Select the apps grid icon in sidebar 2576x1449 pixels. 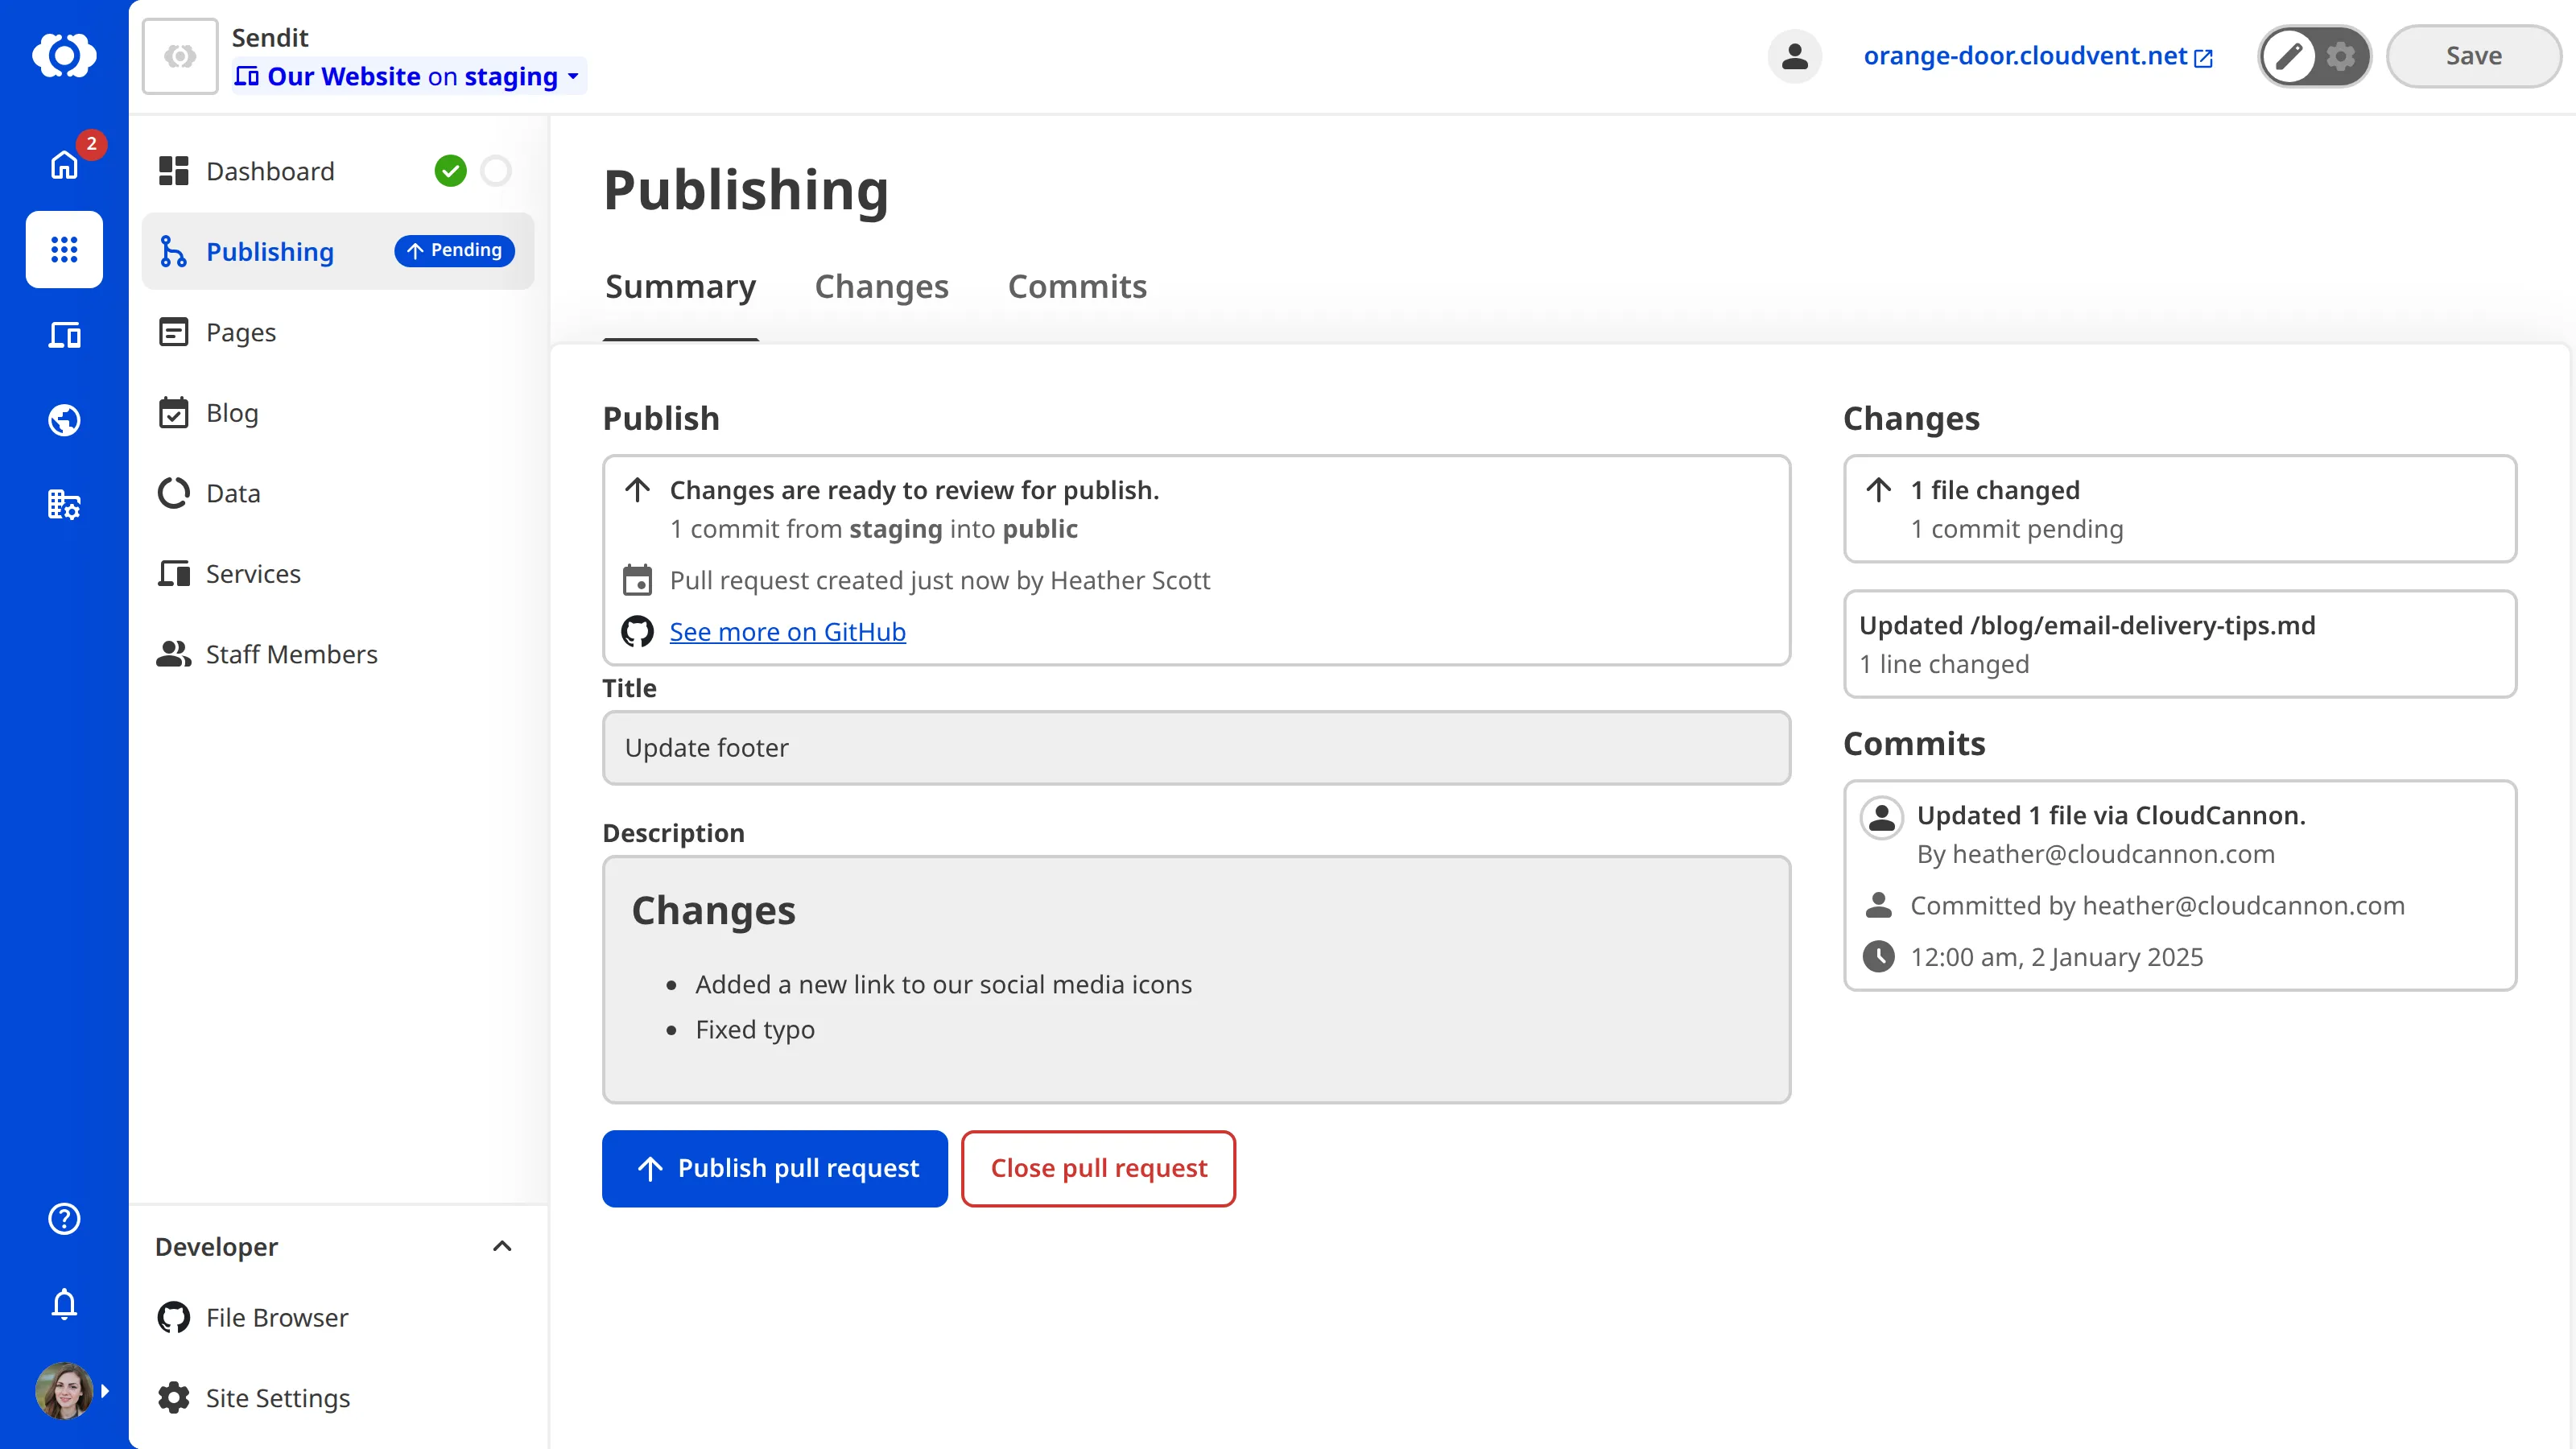pyautogui.click(x=64, y=249)
